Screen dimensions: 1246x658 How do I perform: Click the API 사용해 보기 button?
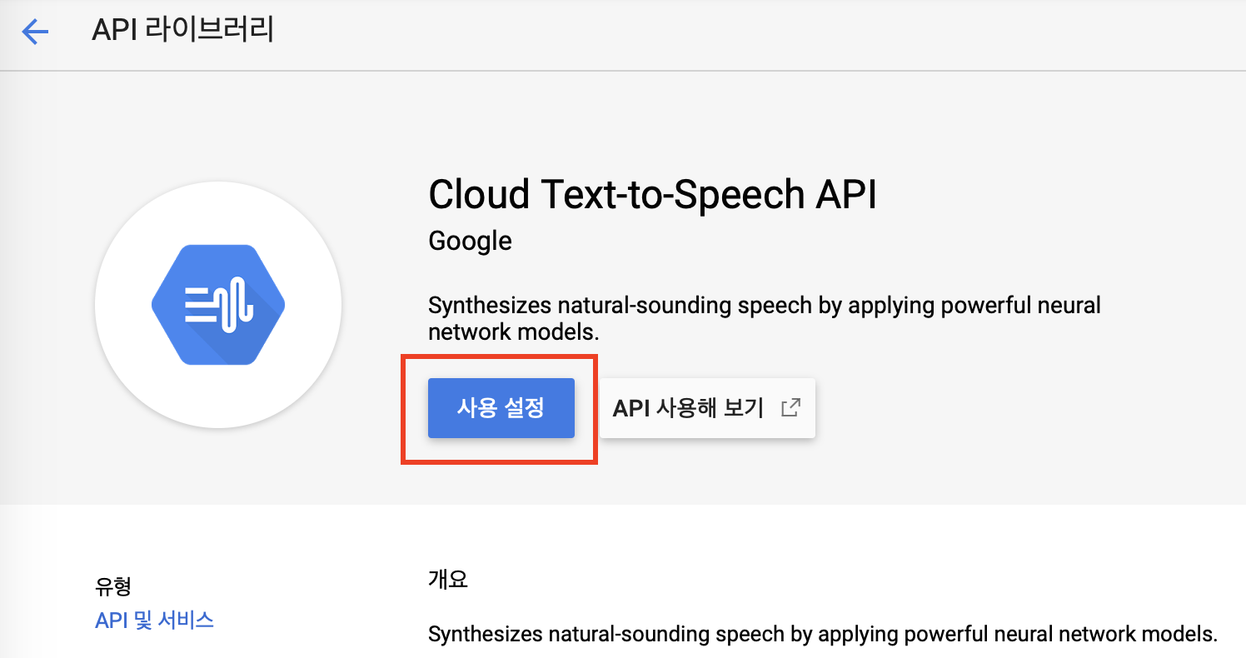pos(707,408)
